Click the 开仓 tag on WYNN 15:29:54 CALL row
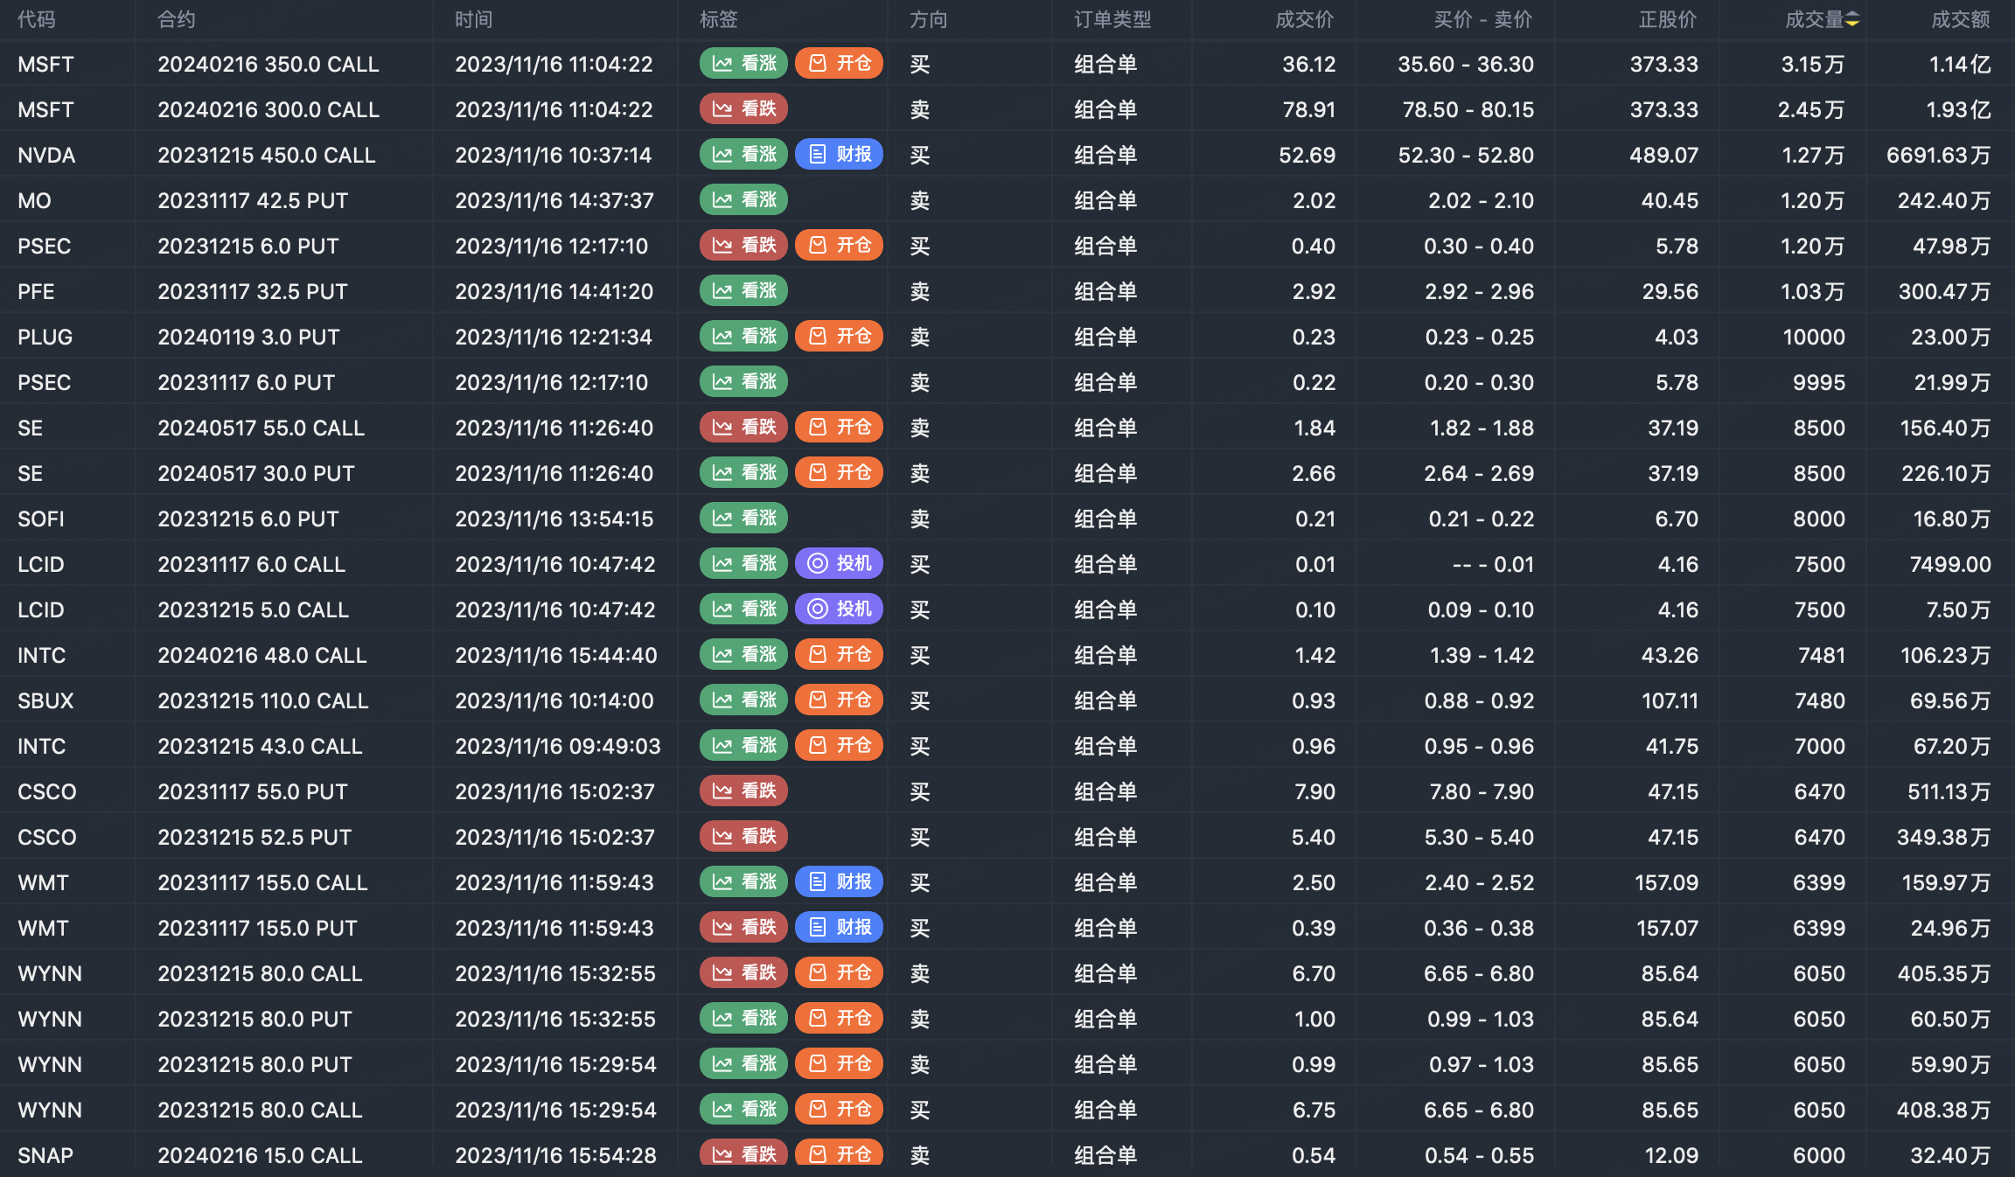Screen dimensions: 2015x1177 [x=839, y=1110]
